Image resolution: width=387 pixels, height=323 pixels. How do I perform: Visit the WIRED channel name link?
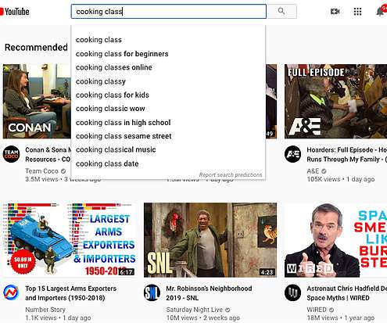[x=317, y=310]
